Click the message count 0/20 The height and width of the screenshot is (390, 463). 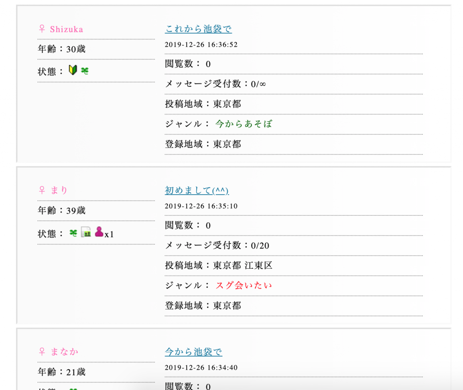(x=260, y=245)
